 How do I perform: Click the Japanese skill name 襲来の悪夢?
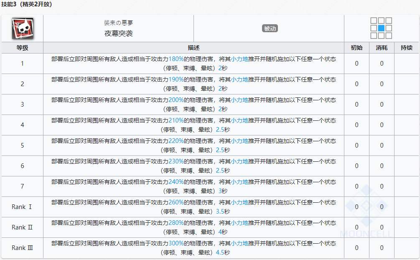click(x=118, y=23)
